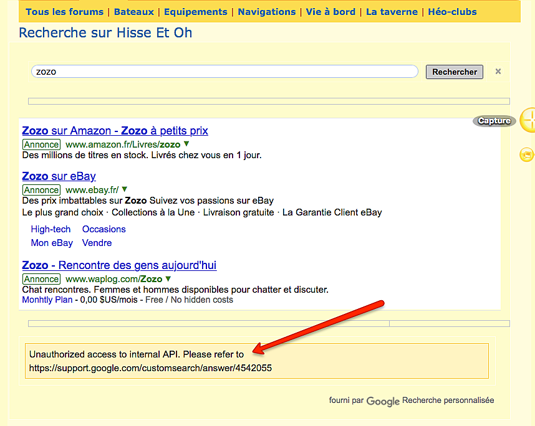The width and height of the screenshot is (535, 426).
Task: Open the Héo-clubs section
Action: [x=453, y=12]
